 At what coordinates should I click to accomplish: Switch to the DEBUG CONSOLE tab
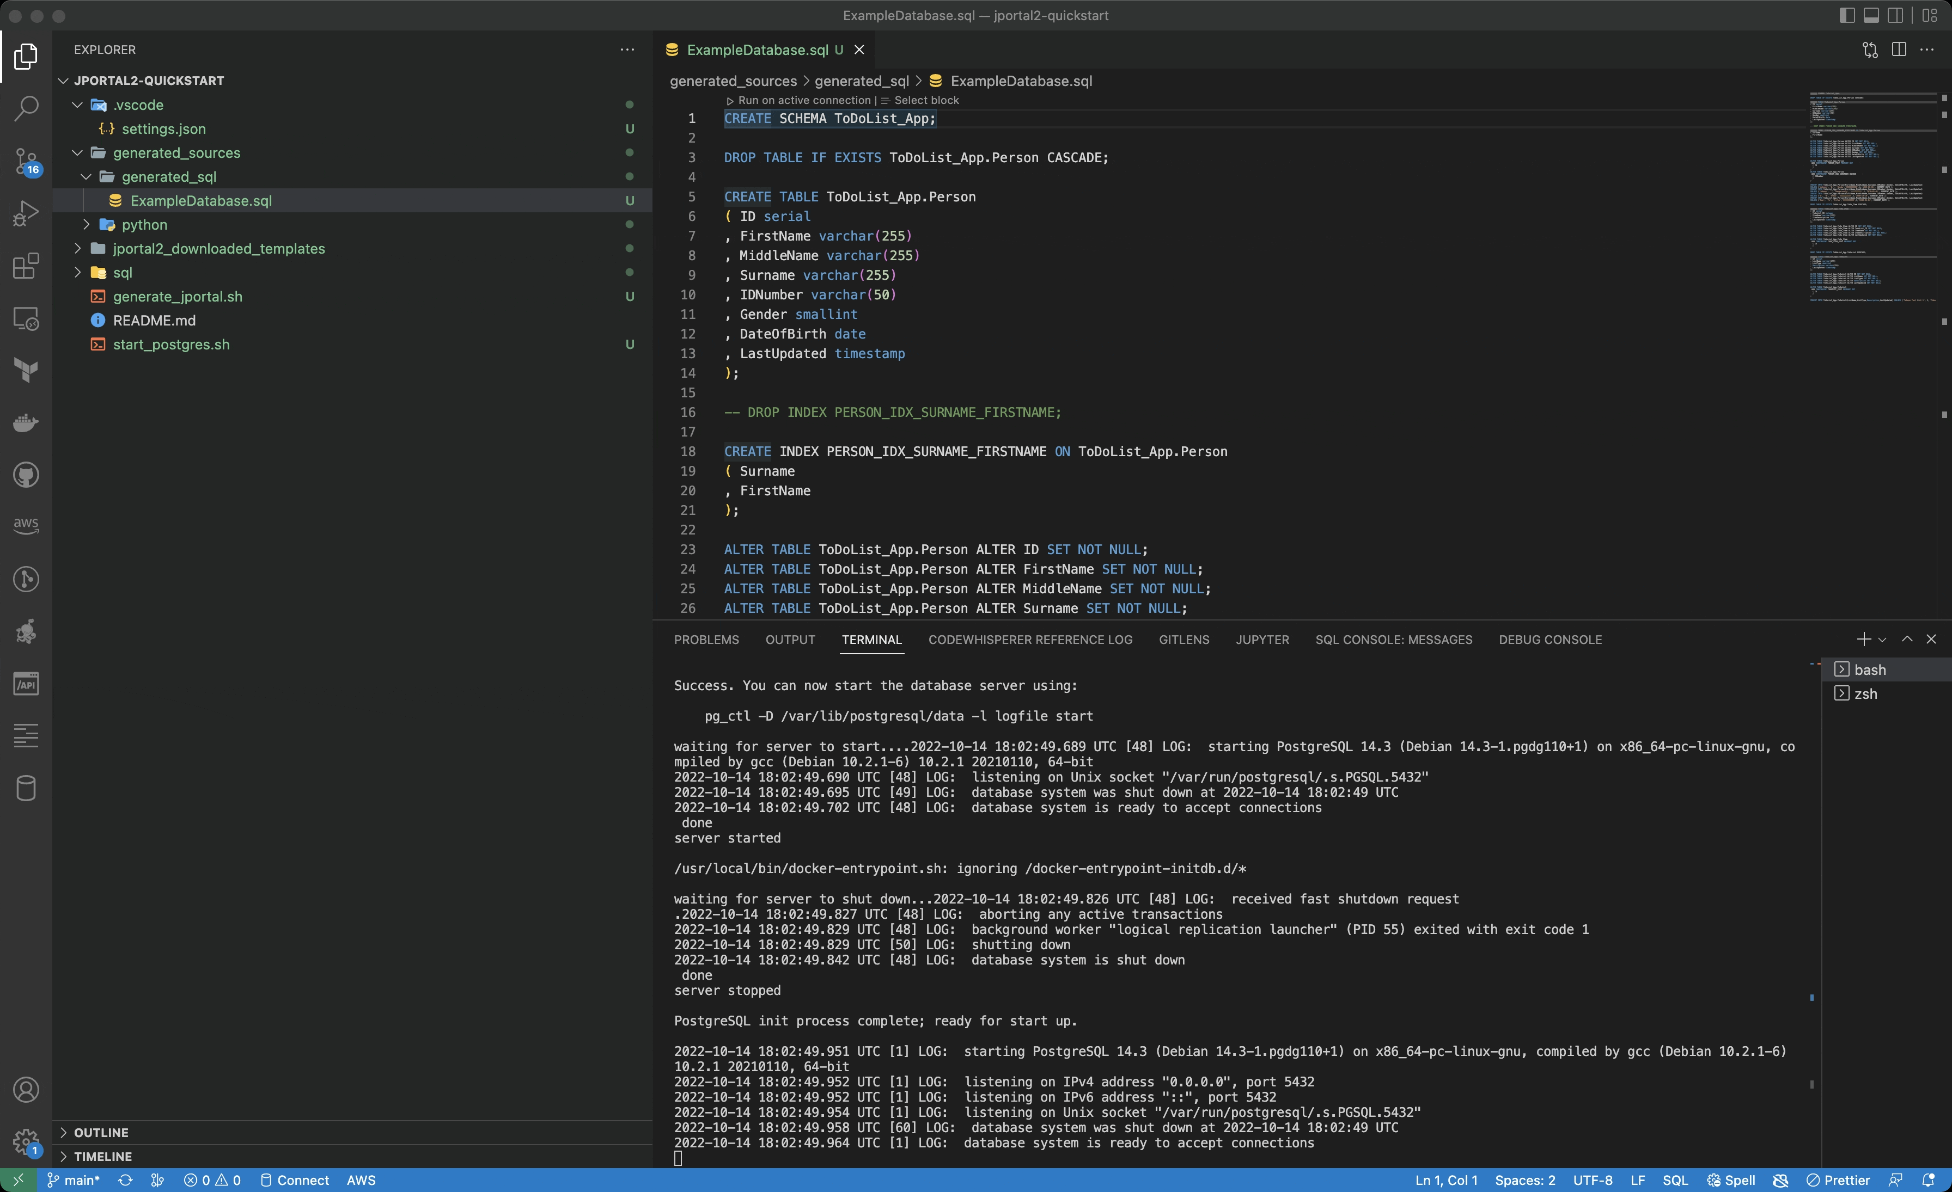(1550, 640)
